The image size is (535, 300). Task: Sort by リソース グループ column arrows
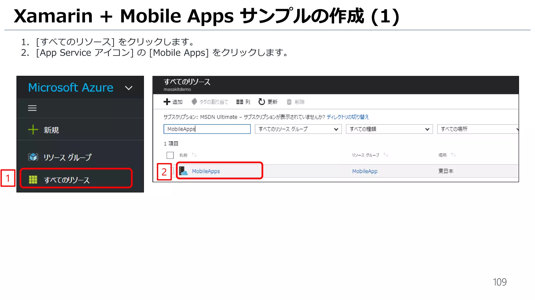[x=386, y=155]
